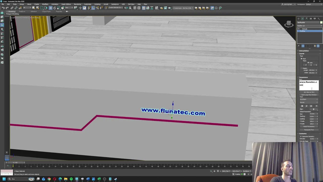Open the Graph Editors menu
This screenshot has width=323, height=182.
66,4
